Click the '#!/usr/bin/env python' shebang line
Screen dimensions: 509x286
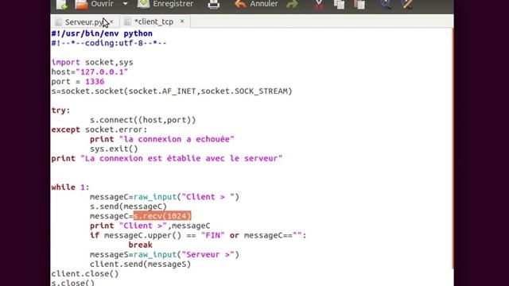coord(102,33)
